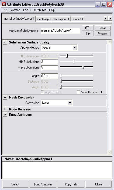This screenshot has width=114, height=190.
Task: Open the Attributes menu
Action: coord(40,10)
